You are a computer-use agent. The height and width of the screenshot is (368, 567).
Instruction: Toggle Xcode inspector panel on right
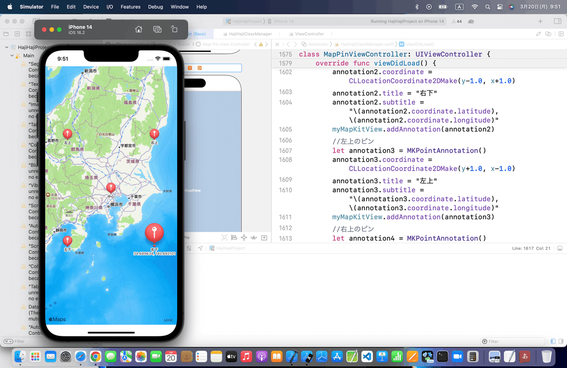558,21
